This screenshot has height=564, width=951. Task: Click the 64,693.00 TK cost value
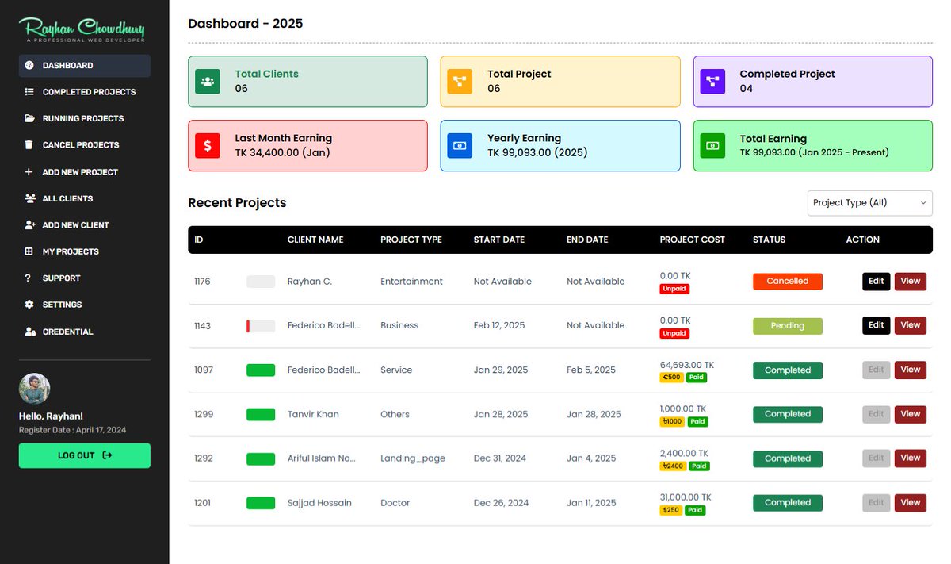(687, 365)
